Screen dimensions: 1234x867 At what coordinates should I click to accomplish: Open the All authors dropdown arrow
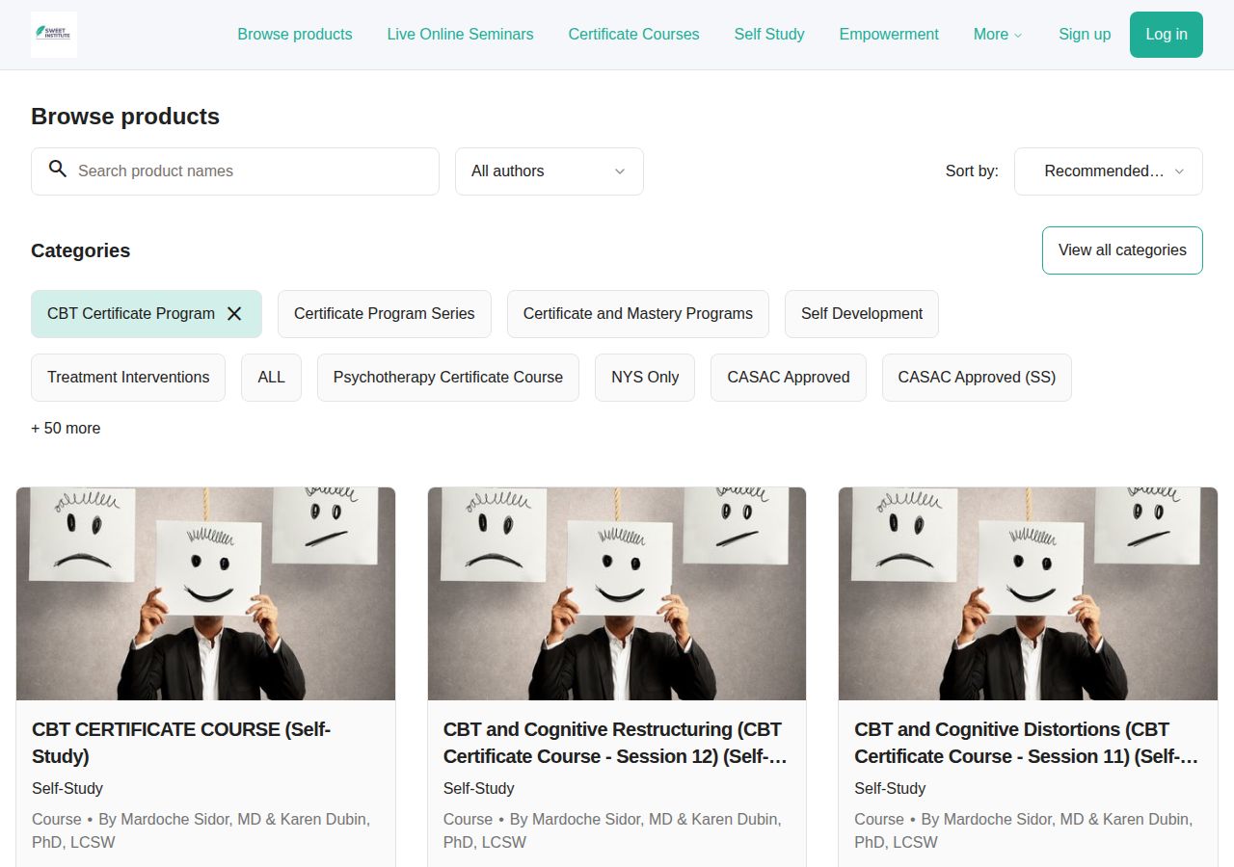pyautogui.click(x=620, y=171)
